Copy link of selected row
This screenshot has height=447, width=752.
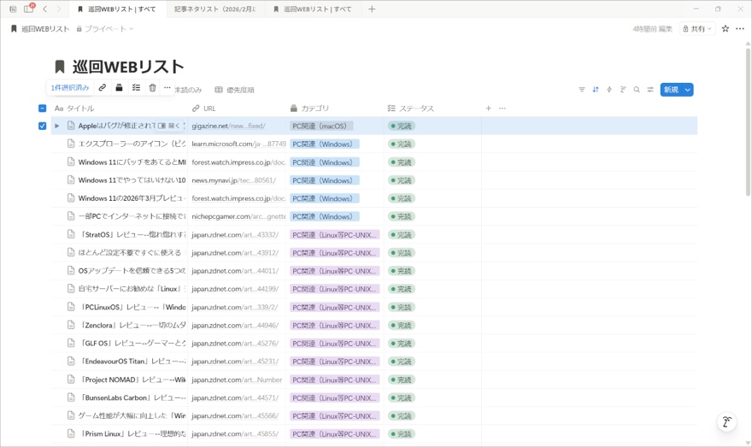[103, 88]
